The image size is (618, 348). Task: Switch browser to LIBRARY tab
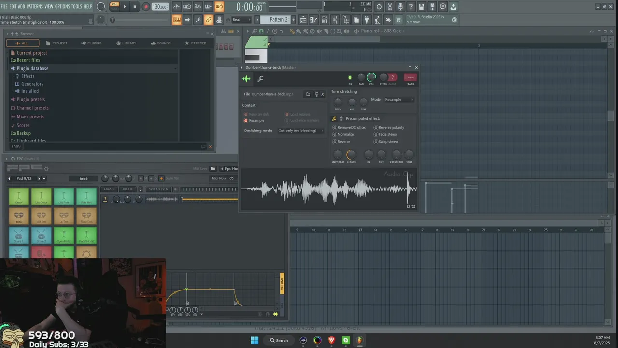coord(126,43)
